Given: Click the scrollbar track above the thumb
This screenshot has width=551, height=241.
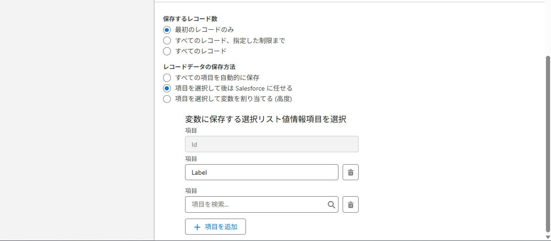Looking at the screenshot, I should pyautogui.click(x=547, y=27).
